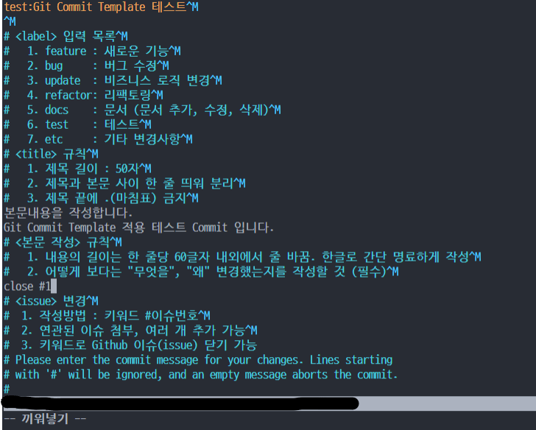The width and height of the screenshot is (536, 430).
Task: Click the "Git Commit Template 적용" body line
Action: 138,228
